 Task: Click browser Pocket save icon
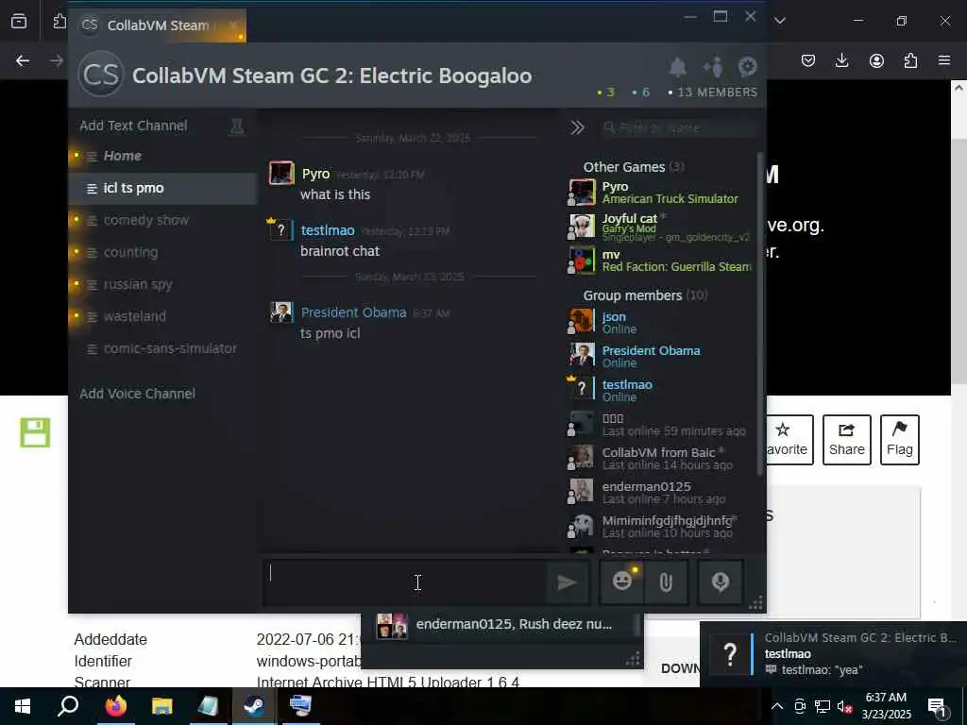click(x=808, y=60)
